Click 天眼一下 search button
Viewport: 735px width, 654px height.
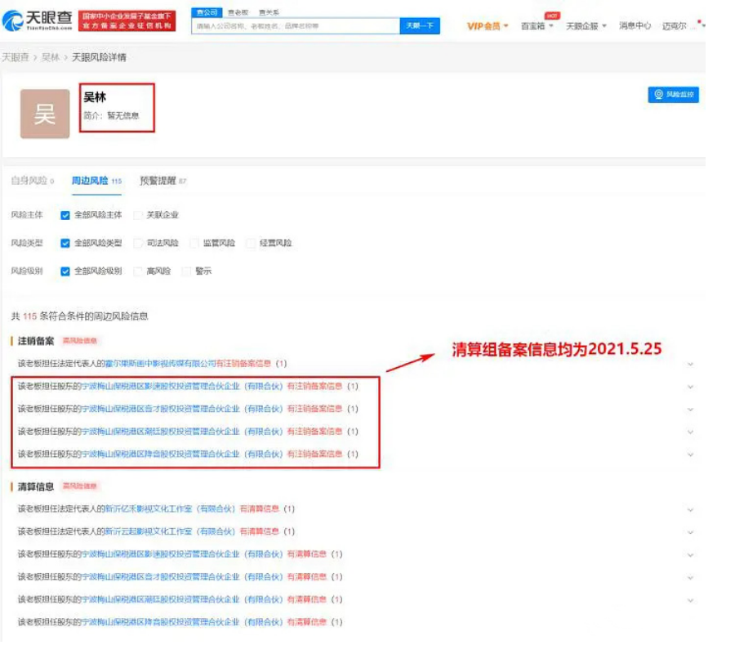[420, 26]
